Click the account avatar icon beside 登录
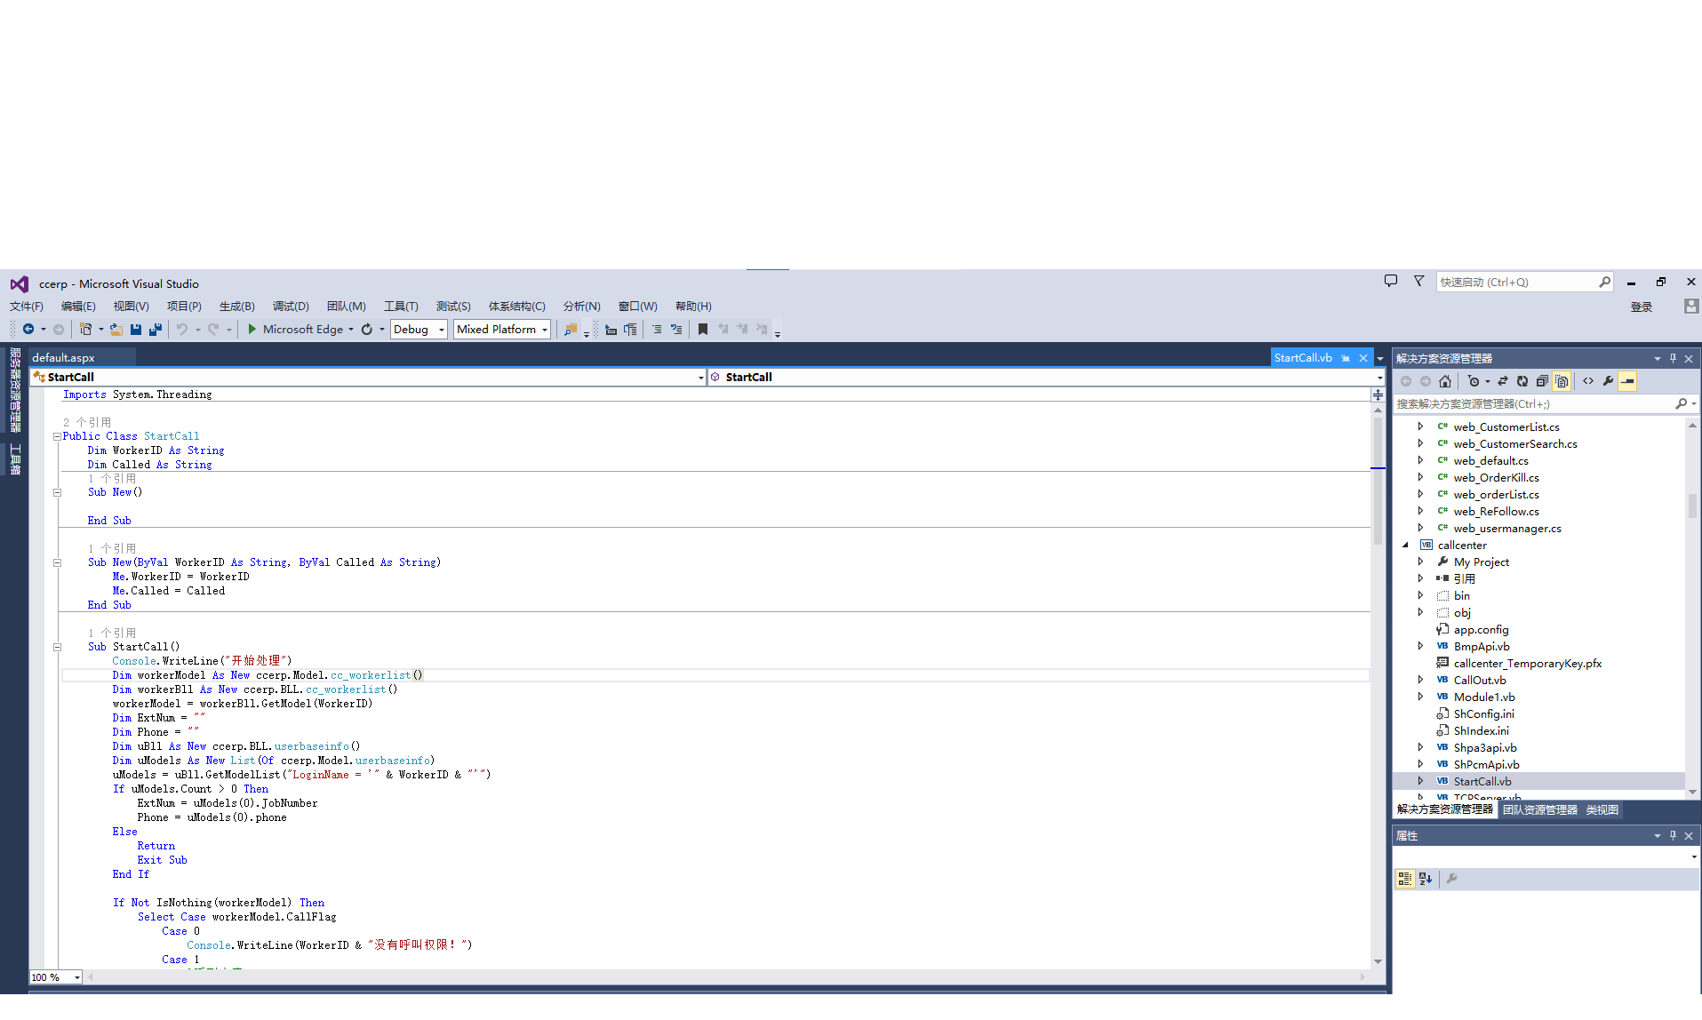 [x=1691, y=306]
